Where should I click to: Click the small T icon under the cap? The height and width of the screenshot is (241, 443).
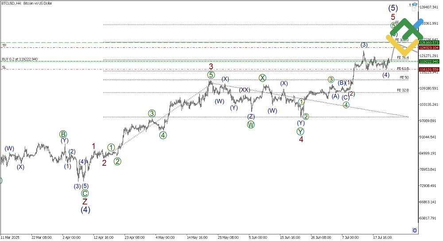coord(410,4)
